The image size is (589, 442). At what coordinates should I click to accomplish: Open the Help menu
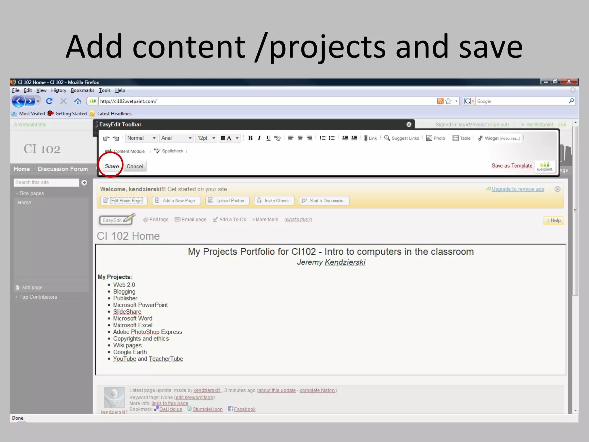(x=120, y=90)
